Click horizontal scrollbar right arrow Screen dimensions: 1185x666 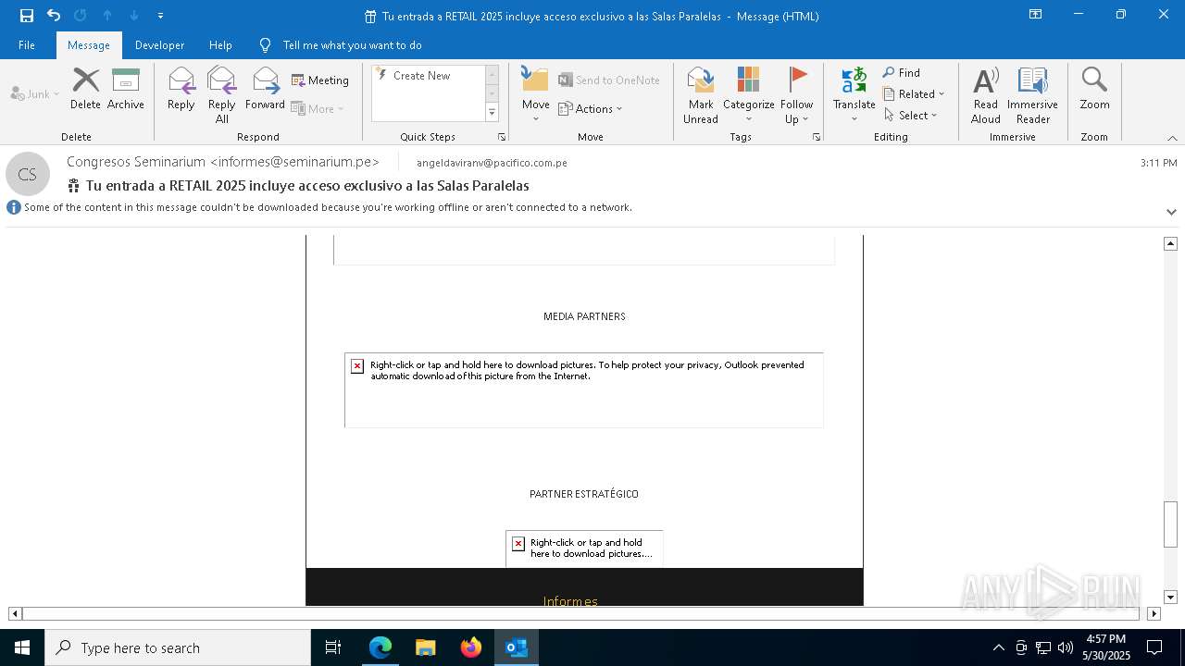pyautogui.click(x=1154, y=613)
